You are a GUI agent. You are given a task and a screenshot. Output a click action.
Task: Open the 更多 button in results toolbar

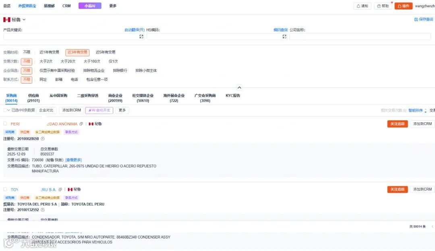[x=122, y=110]
